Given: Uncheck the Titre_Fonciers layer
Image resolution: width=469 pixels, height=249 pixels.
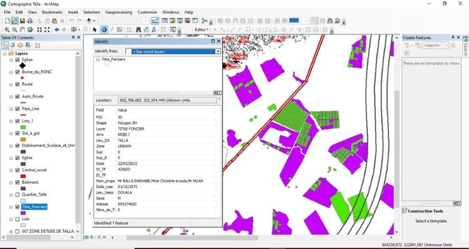Looking at the screenshot, I should click(x=17, y=207).
